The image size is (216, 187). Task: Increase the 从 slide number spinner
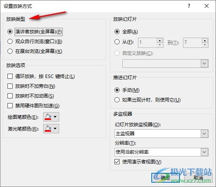click(160, 41)
